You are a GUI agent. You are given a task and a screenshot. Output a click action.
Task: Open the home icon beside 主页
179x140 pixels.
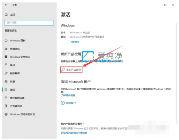coord(6,15)
